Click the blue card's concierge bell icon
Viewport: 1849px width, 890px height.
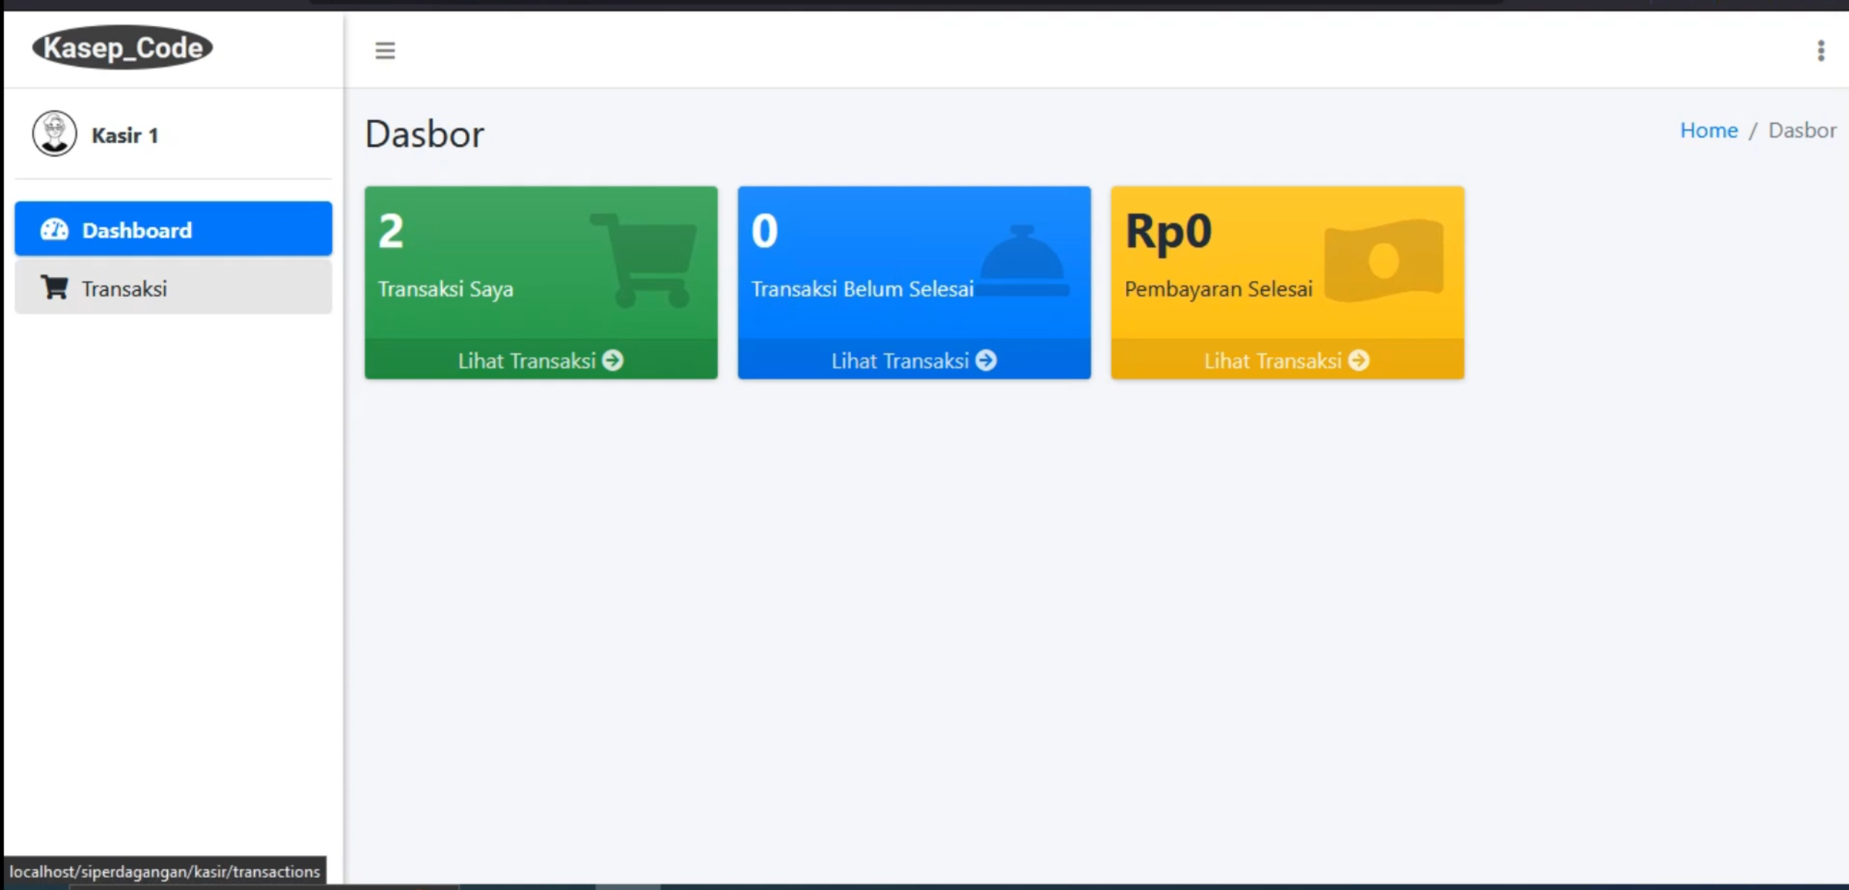1024,260
